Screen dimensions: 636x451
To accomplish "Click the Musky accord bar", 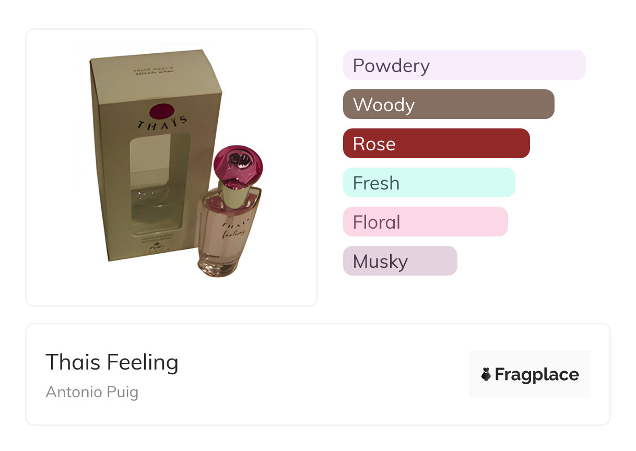I will tap(400, 261).
